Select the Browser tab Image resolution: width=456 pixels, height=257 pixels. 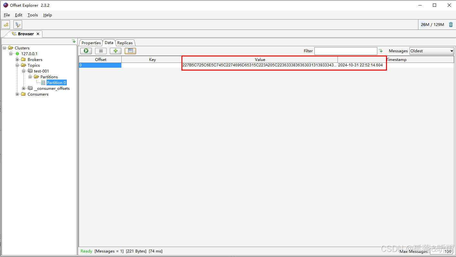26,34
